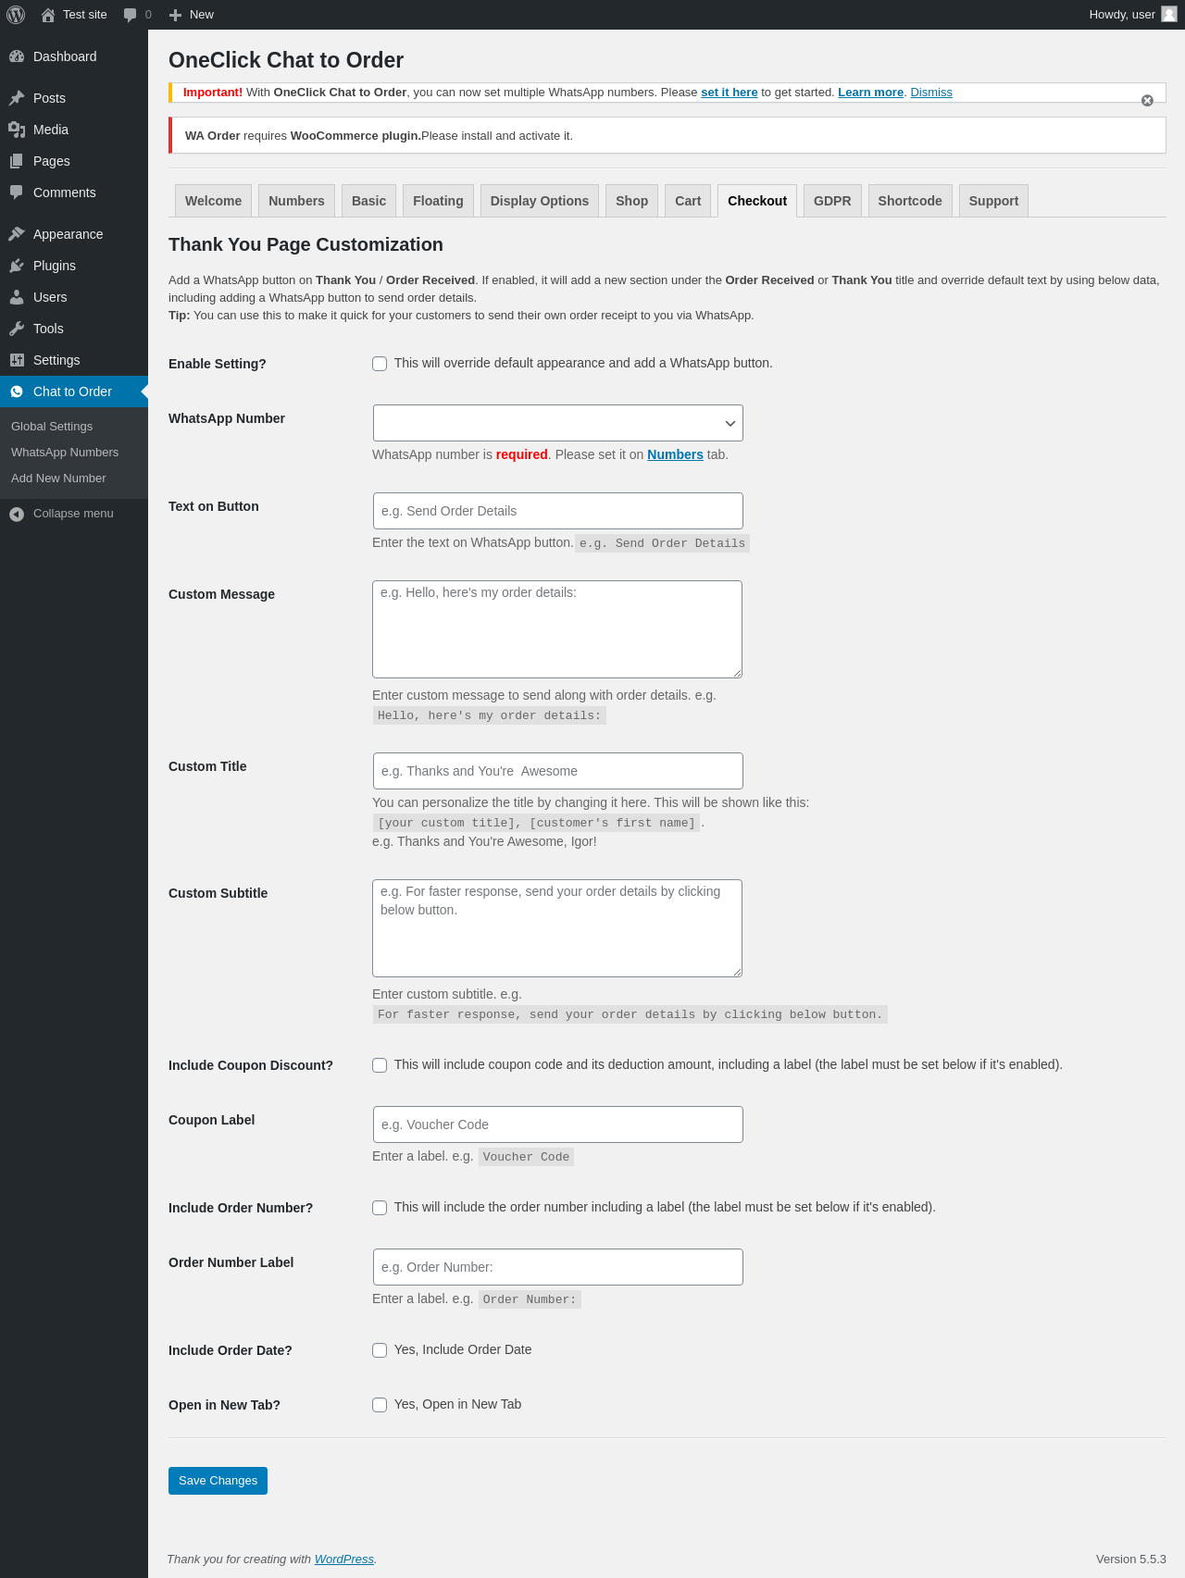Focus the Coupon Label field

point(557,1124)
